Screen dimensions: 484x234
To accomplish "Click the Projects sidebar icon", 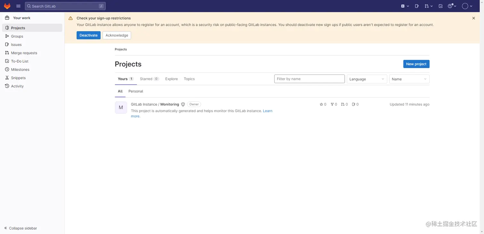I will [7, 28].
